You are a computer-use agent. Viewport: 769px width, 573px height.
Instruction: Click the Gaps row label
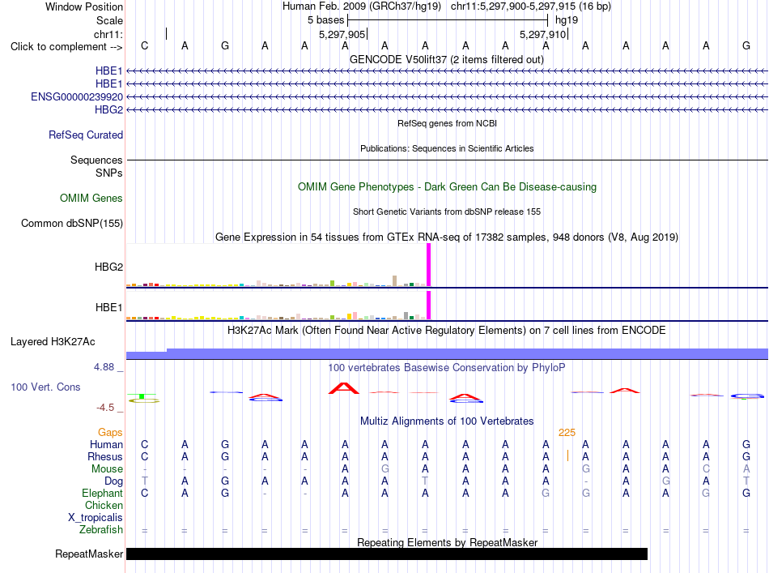[110, 432]
